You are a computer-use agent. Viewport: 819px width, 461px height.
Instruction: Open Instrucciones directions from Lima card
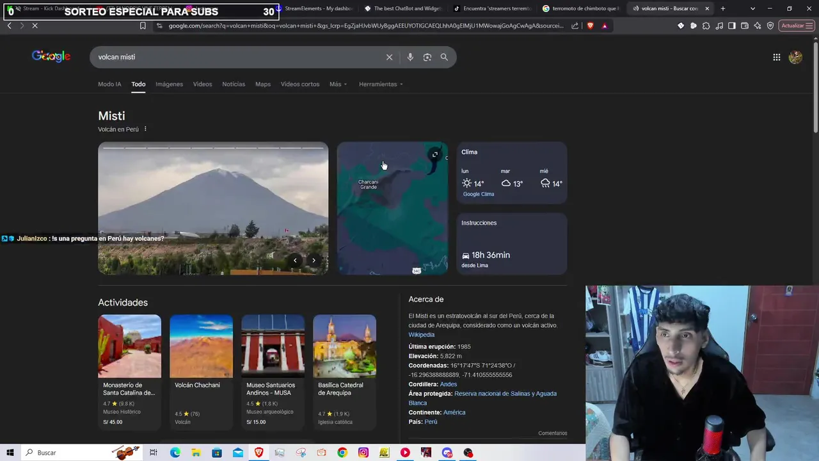(512, 243)
